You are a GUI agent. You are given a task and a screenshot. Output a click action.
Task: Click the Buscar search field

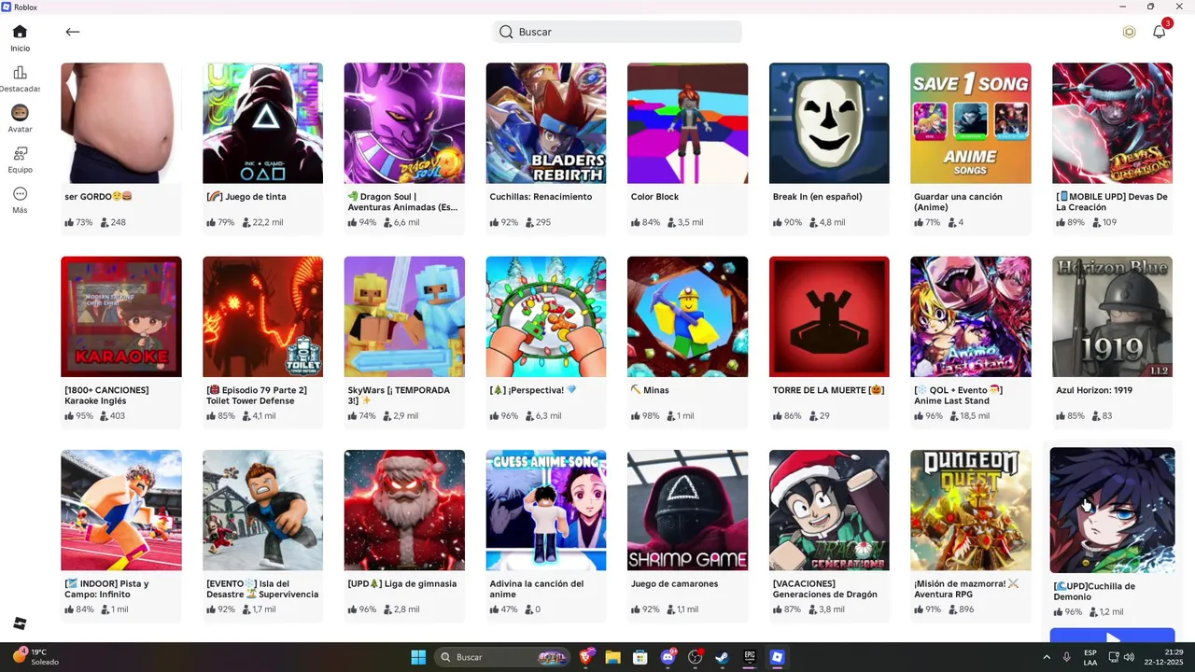click(617, 32)
